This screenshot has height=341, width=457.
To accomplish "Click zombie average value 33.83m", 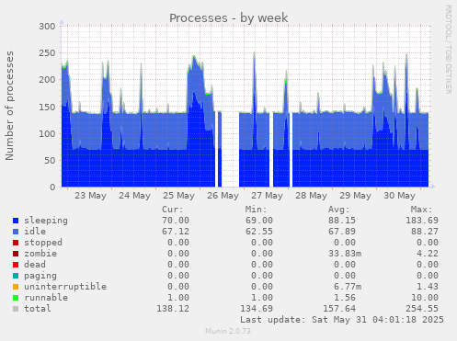I will [345, 254].
